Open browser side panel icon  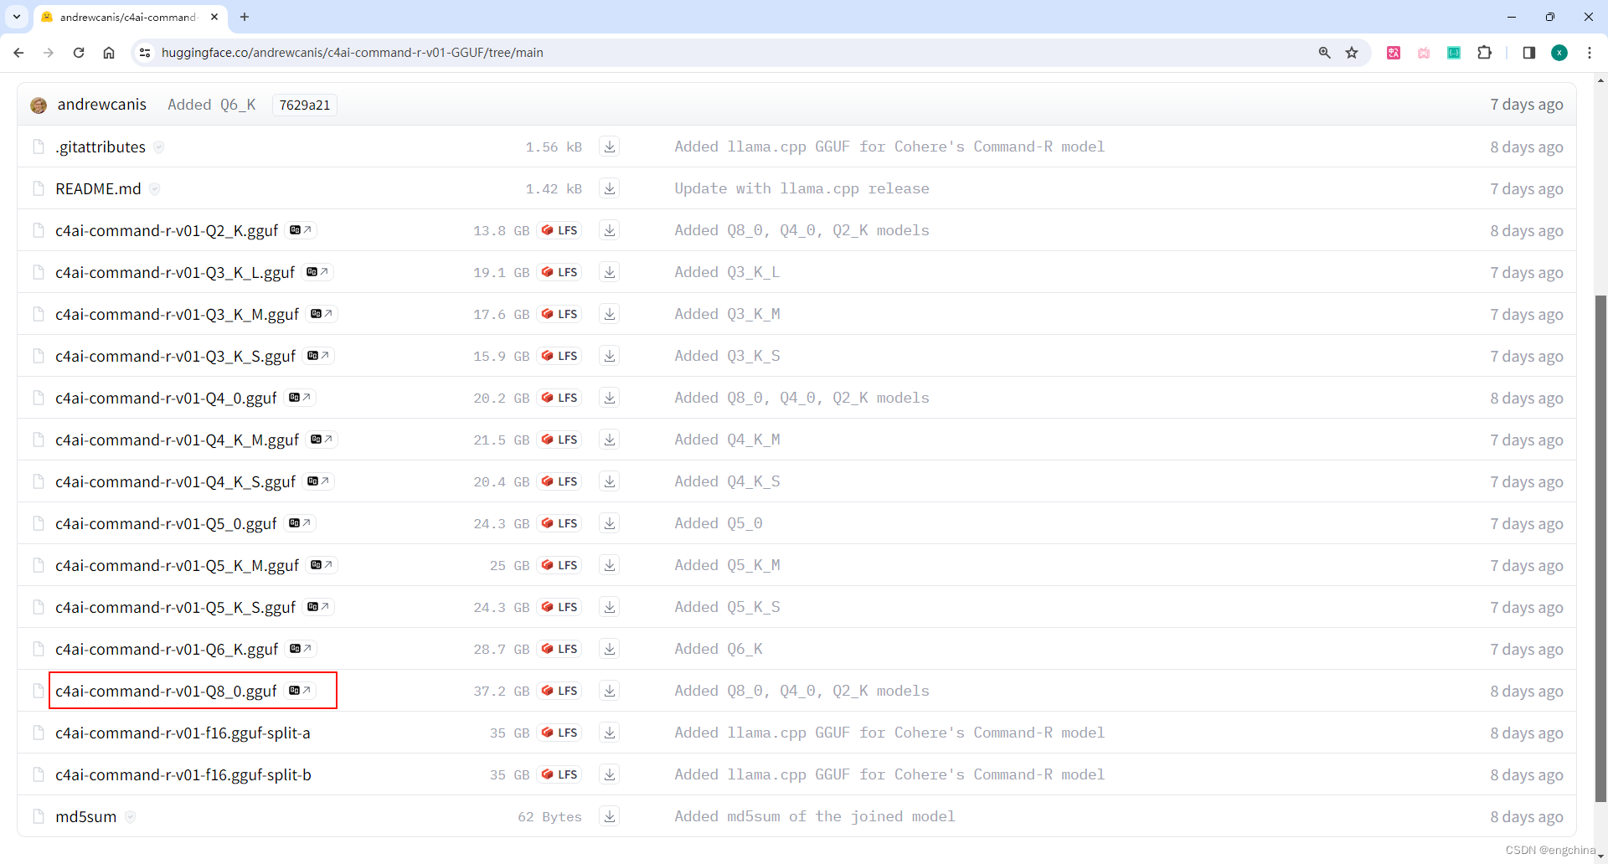tap(1529, 53)
